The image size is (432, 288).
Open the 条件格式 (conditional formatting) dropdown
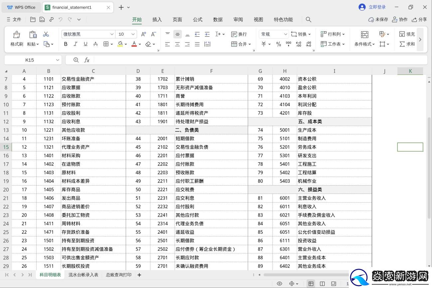(363, 44)
